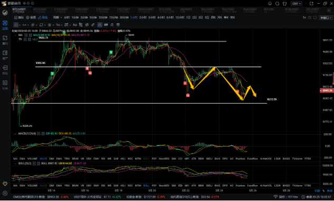
Task: Open the trading section in left sidebar
Action: click(x=5, y=25)
